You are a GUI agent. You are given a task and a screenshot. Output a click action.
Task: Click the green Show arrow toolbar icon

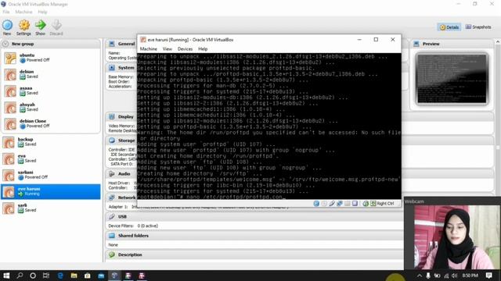(40, 25)
